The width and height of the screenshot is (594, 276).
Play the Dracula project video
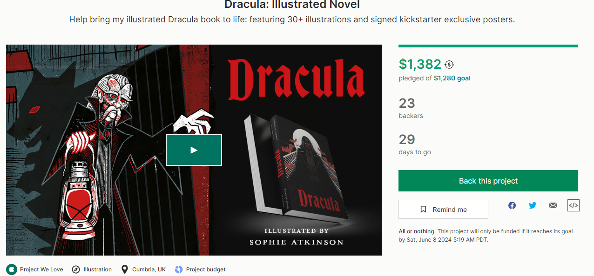(194, 150)
